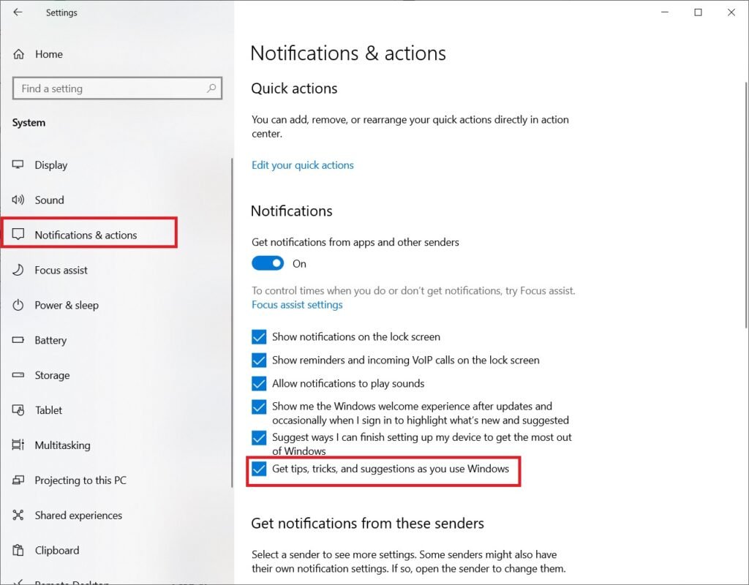749x585 pixels.
Task: Click the main page vertical scrollbar
Action: pos(745,205)
